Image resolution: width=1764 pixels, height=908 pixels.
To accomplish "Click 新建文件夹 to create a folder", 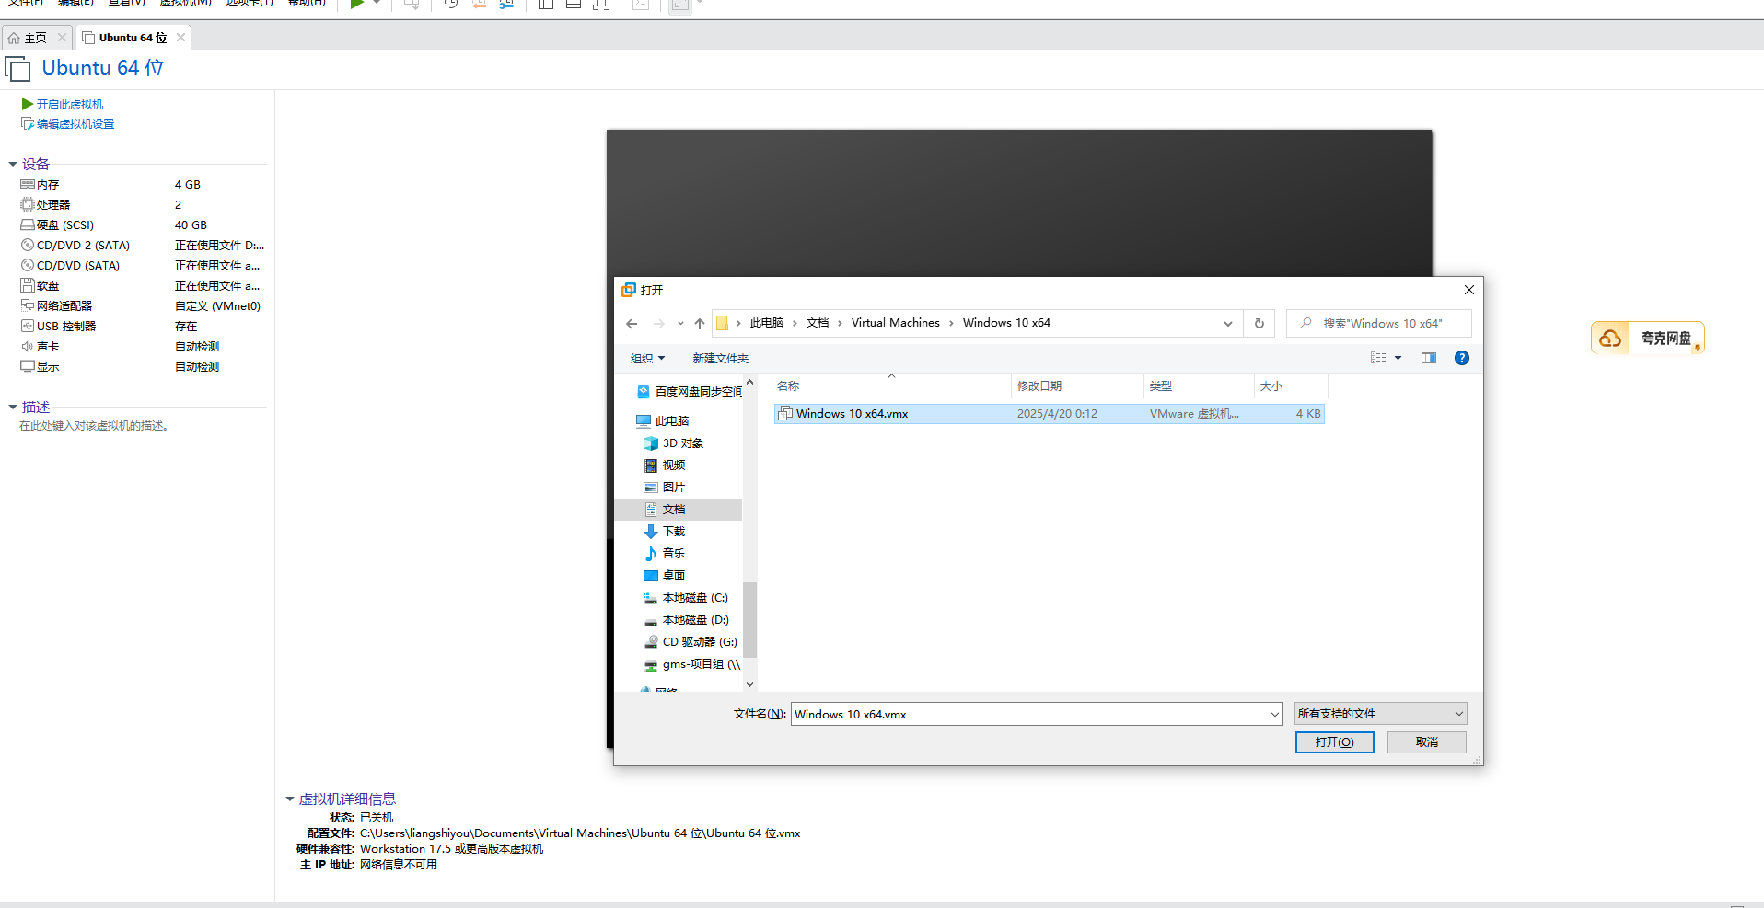I will click(x=721, y=359).
